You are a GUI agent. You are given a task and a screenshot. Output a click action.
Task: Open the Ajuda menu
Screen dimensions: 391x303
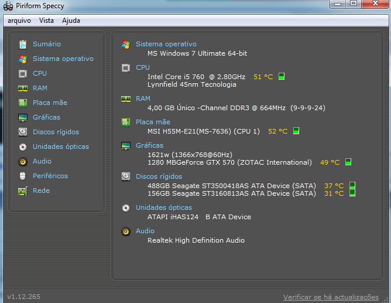71,21
